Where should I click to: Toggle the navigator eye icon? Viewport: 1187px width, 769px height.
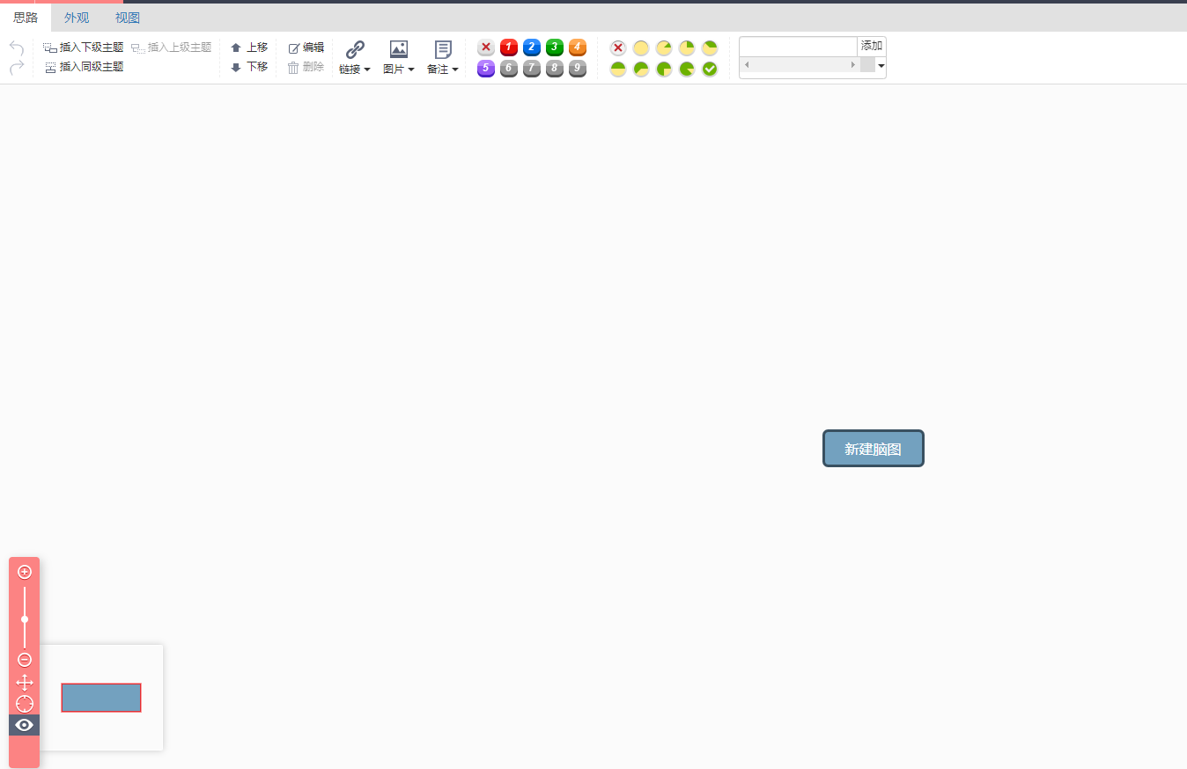point(25,725)
